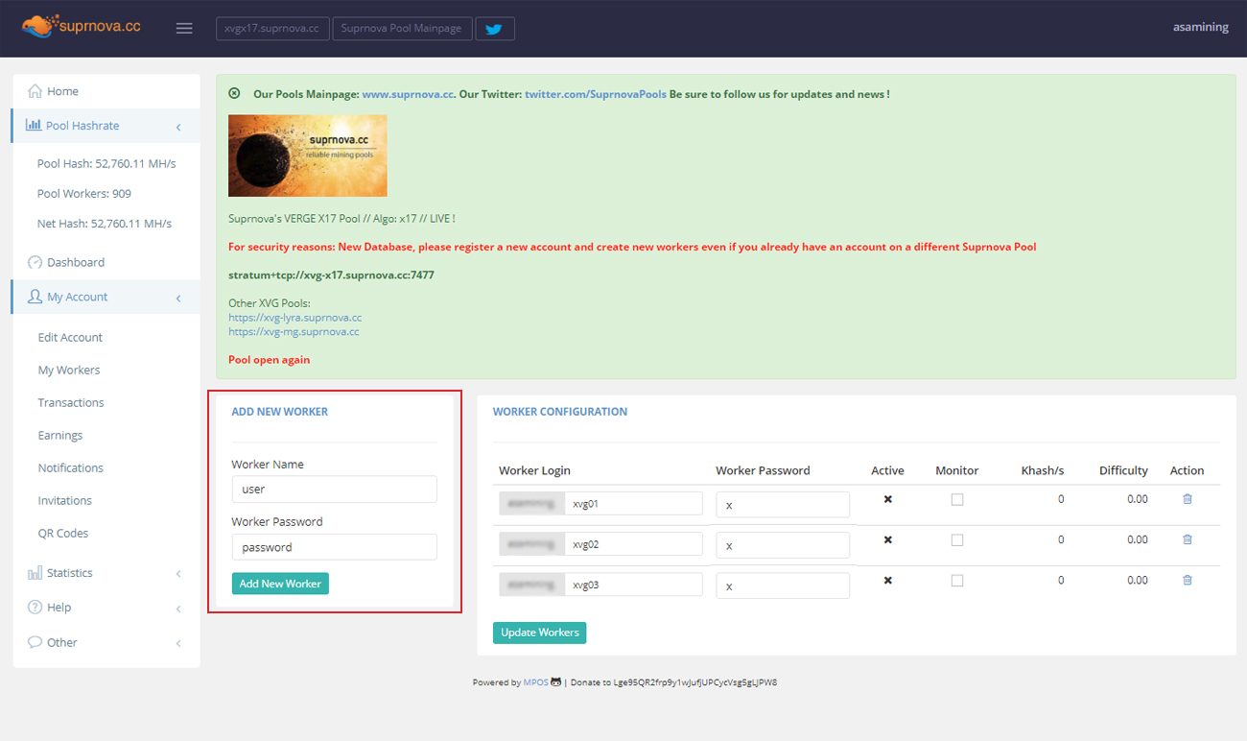Edit the xvg02 worker login field
This screenshot has width=1247, height=741.
coord(634,544)
